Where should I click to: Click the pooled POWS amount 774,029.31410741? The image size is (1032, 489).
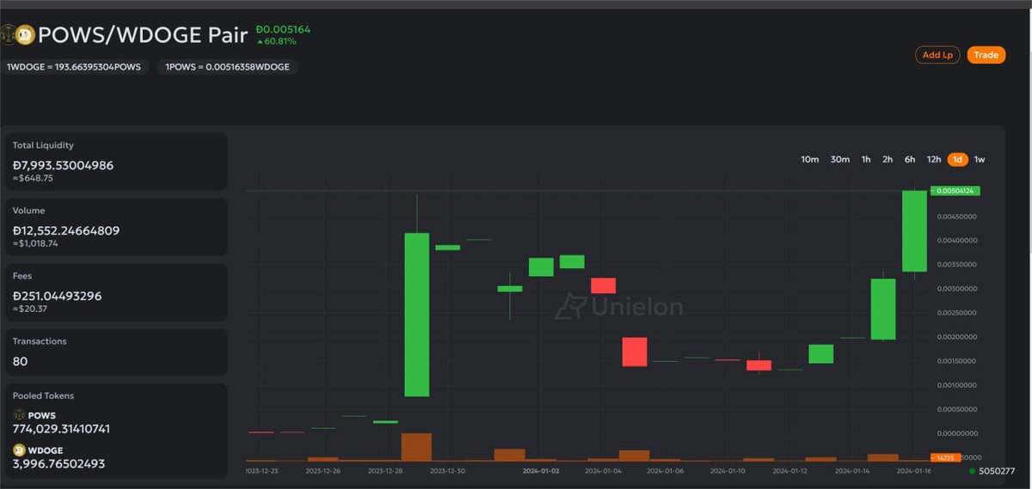(x=61, y=429)
